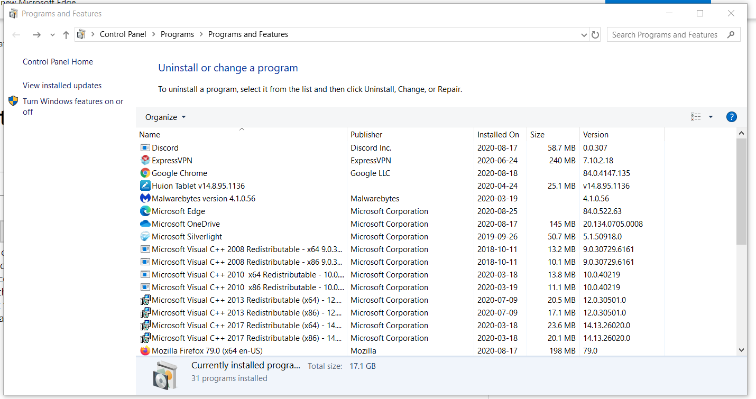Click the Discord Inc. publisher cell

coord(371,148)
